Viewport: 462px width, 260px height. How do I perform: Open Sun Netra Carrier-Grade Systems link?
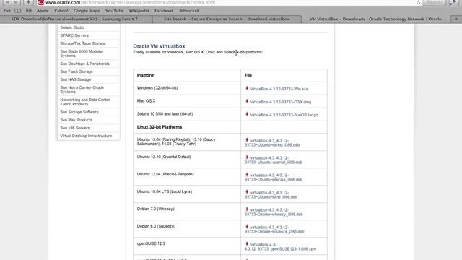coord(82,90)
